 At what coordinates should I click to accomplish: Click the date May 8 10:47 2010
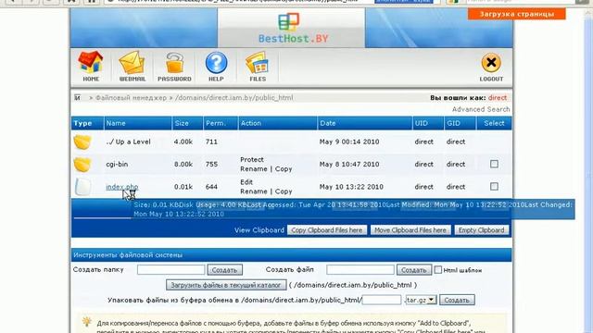click(349, 165)
